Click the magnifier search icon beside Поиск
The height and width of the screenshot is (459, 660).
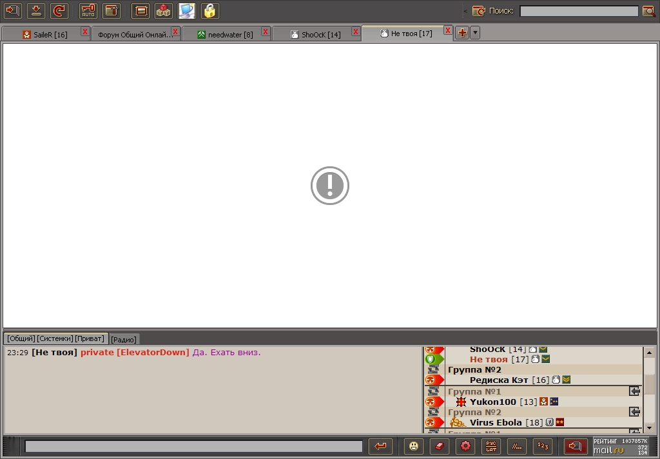(x=648, y=11)
